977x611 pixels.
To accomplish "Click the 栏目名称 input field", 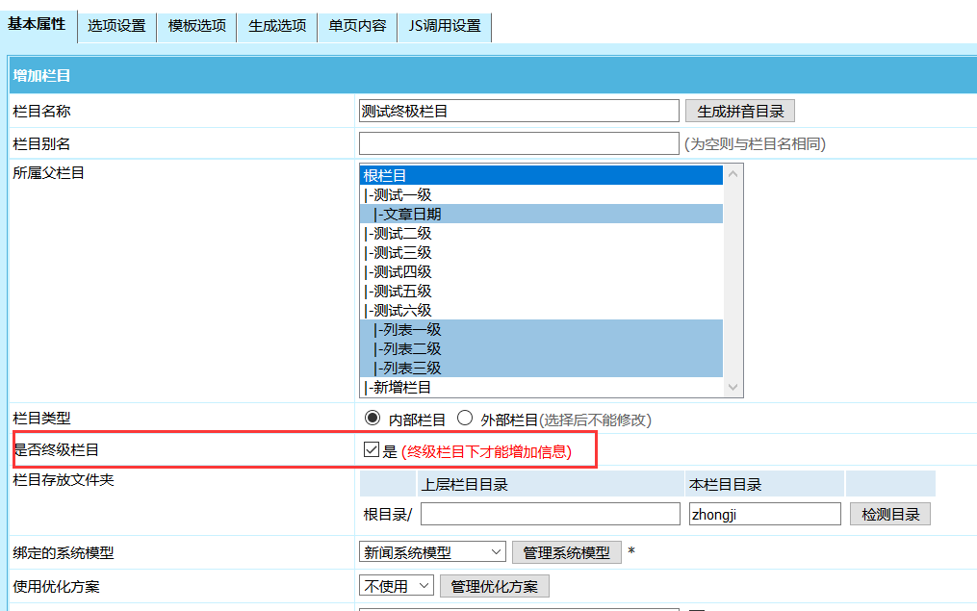I will tap(519, 111).
